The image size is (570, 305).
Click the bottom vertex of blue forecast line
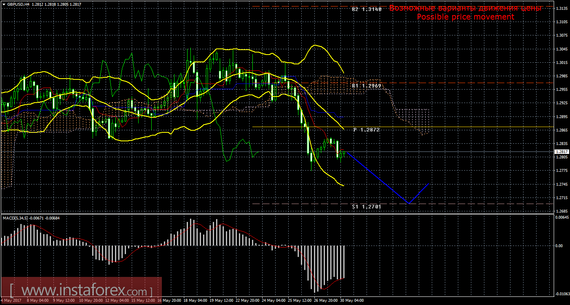click(x=408, y=203)
